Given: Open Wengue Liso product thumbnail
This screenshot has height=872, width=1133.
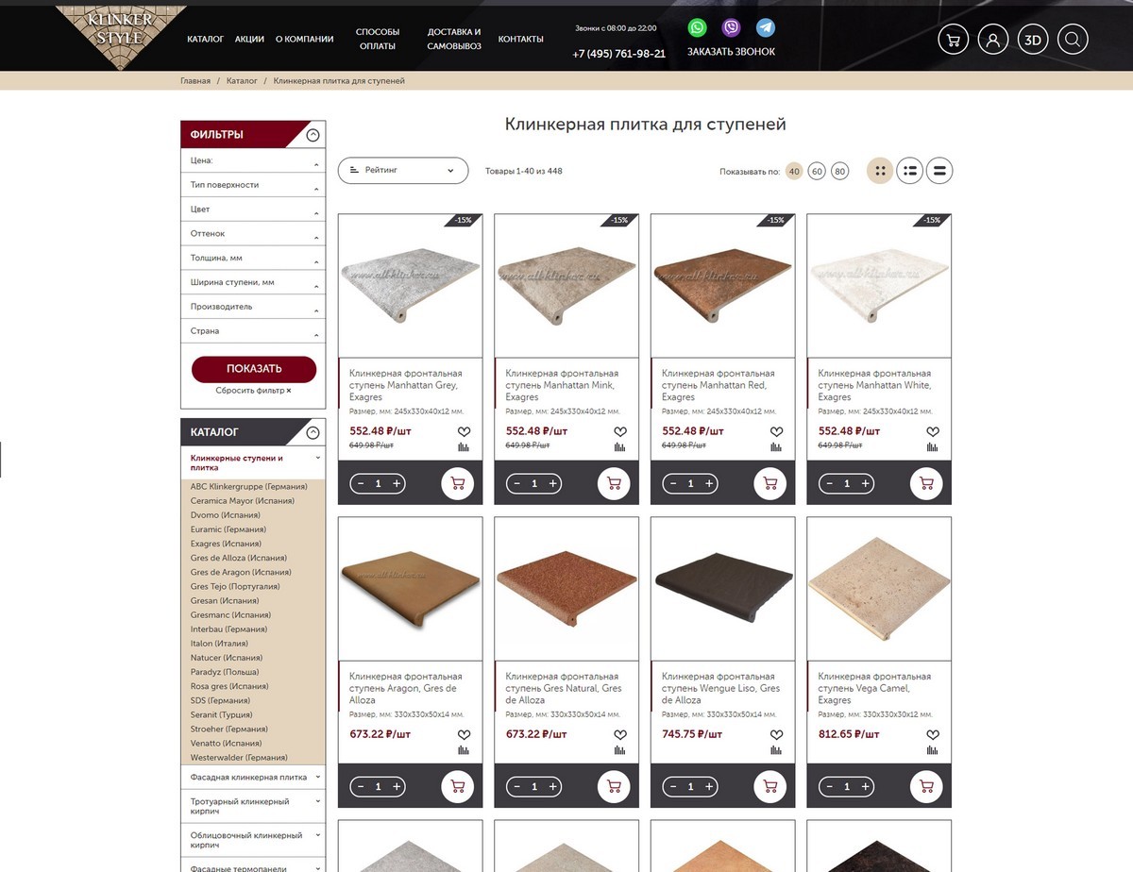Looking at the screenshot, I should (722, 589).
